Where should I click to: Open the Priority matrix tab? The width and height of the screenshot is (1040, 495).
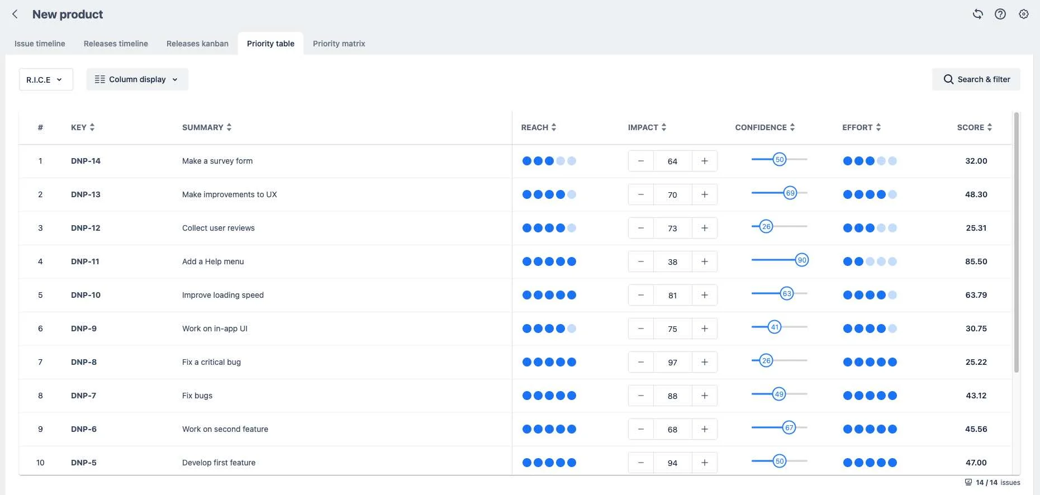tap(339, 44)
